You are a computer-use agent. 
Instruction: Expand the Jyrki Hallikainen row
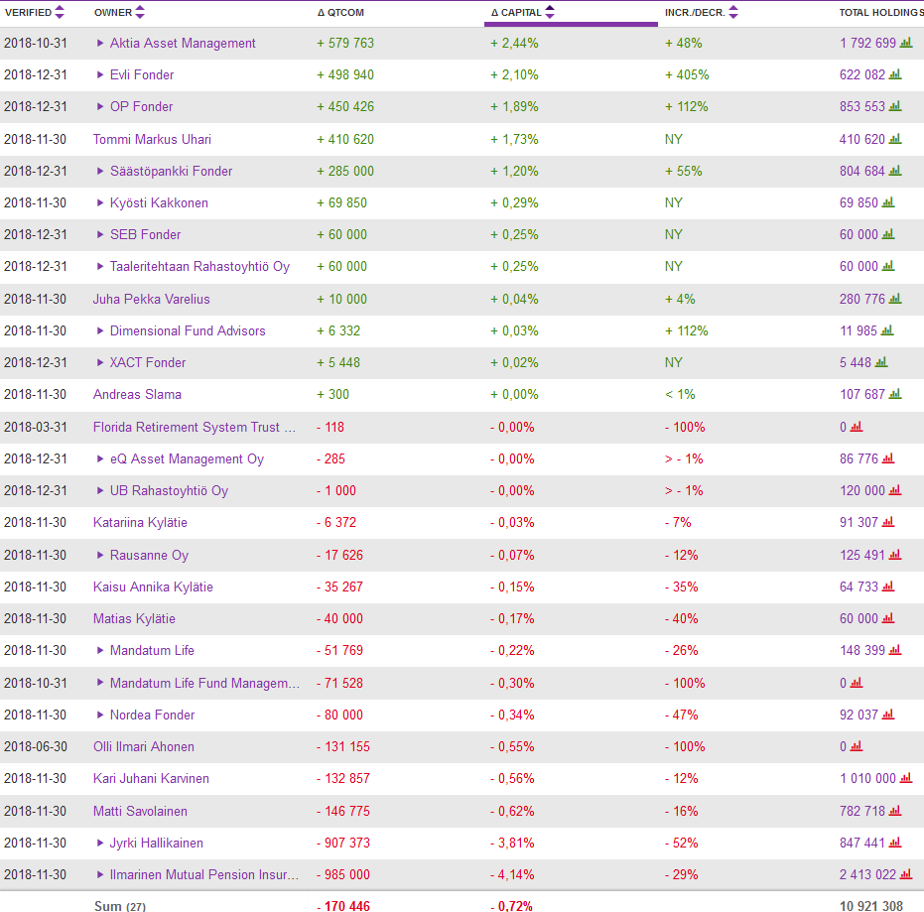(x=100, y=843)
